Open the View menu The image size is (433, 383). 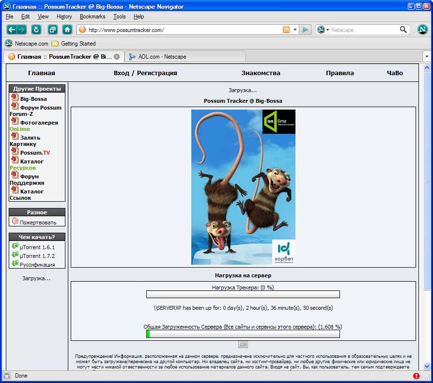[x=43, y=16]
